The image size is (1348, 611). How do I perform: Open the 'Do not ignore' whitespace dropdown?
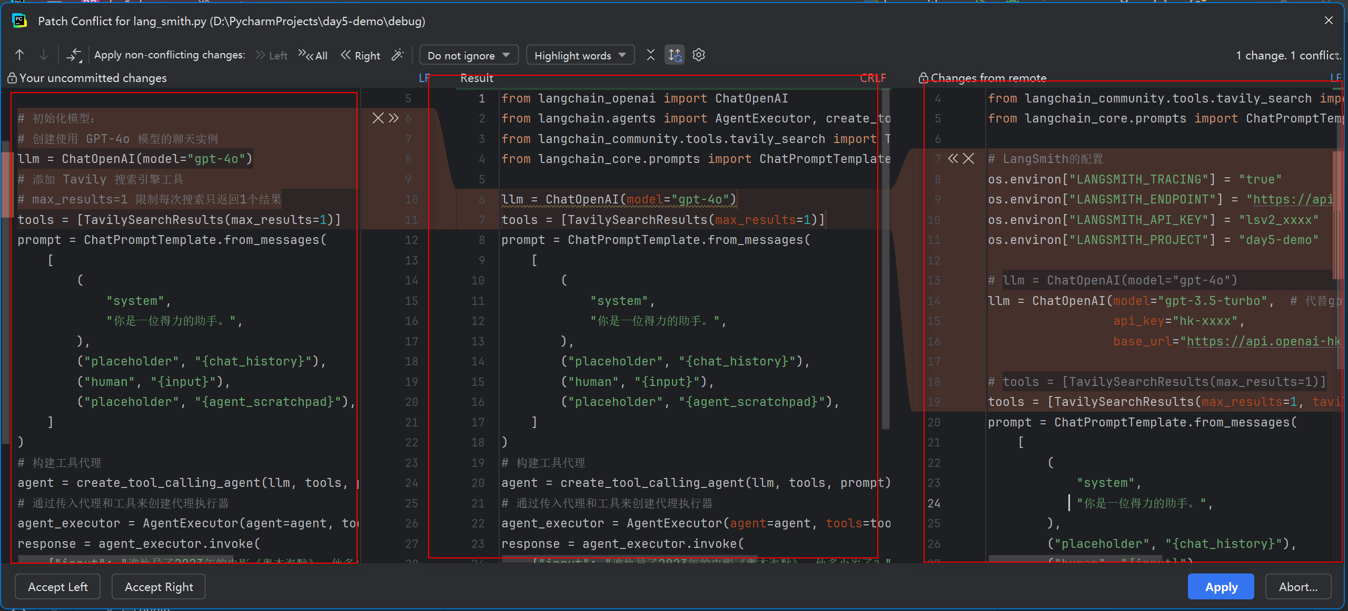469,55
